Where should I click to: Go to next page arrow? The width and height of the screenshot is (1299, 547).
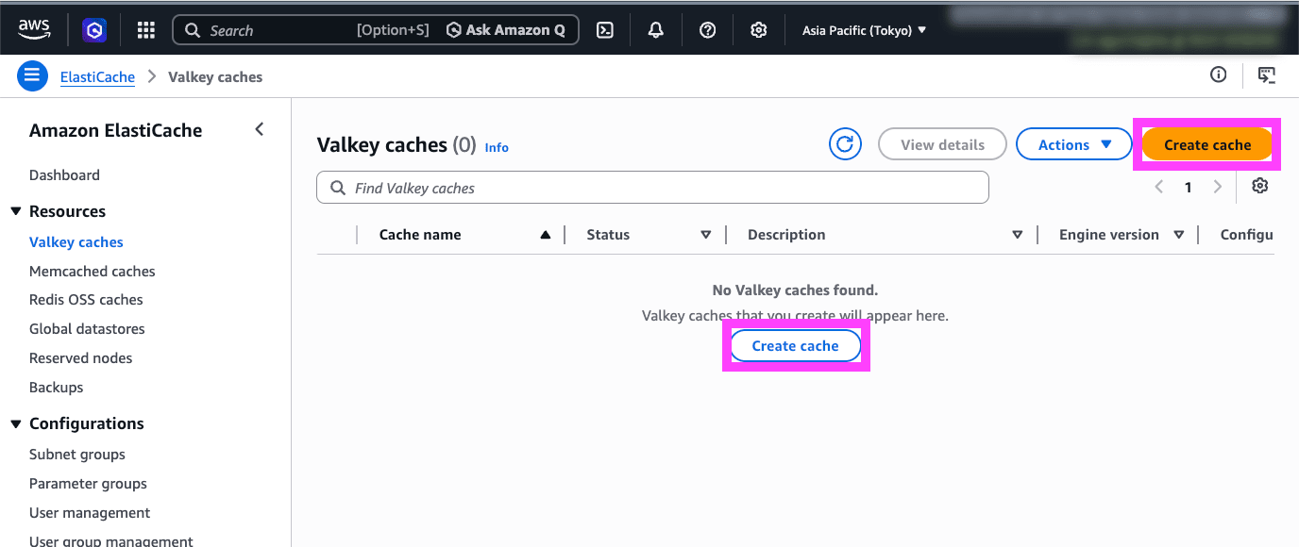(1218, 187)
